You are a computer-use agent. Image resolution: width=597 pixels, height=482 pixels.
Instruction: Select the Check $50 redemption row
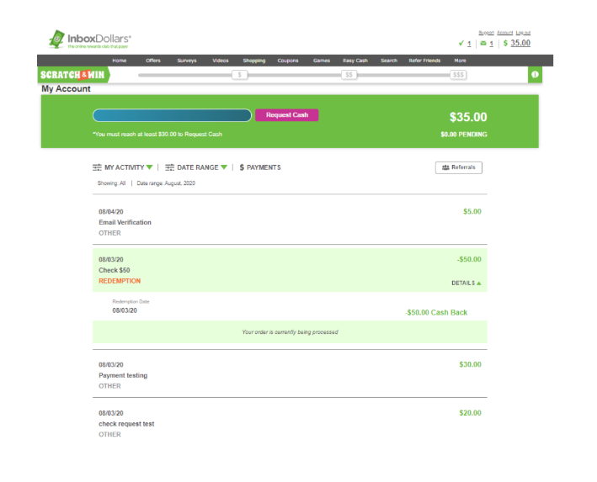click(290, 270)
